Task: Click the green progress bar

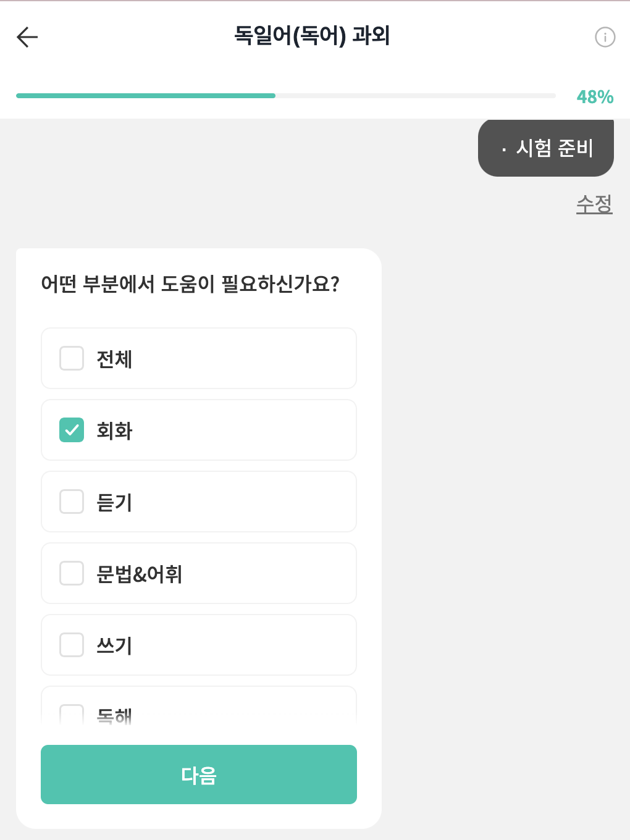Action: [x=146, y=96]
